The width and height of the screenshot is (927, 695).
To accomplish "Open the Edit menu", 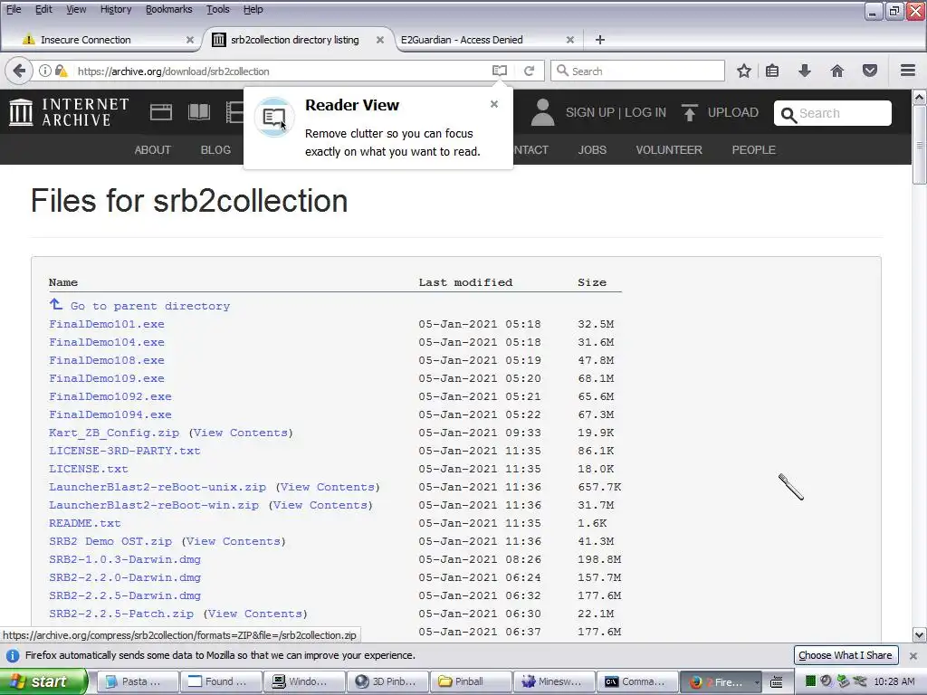I will coord(43,9).
